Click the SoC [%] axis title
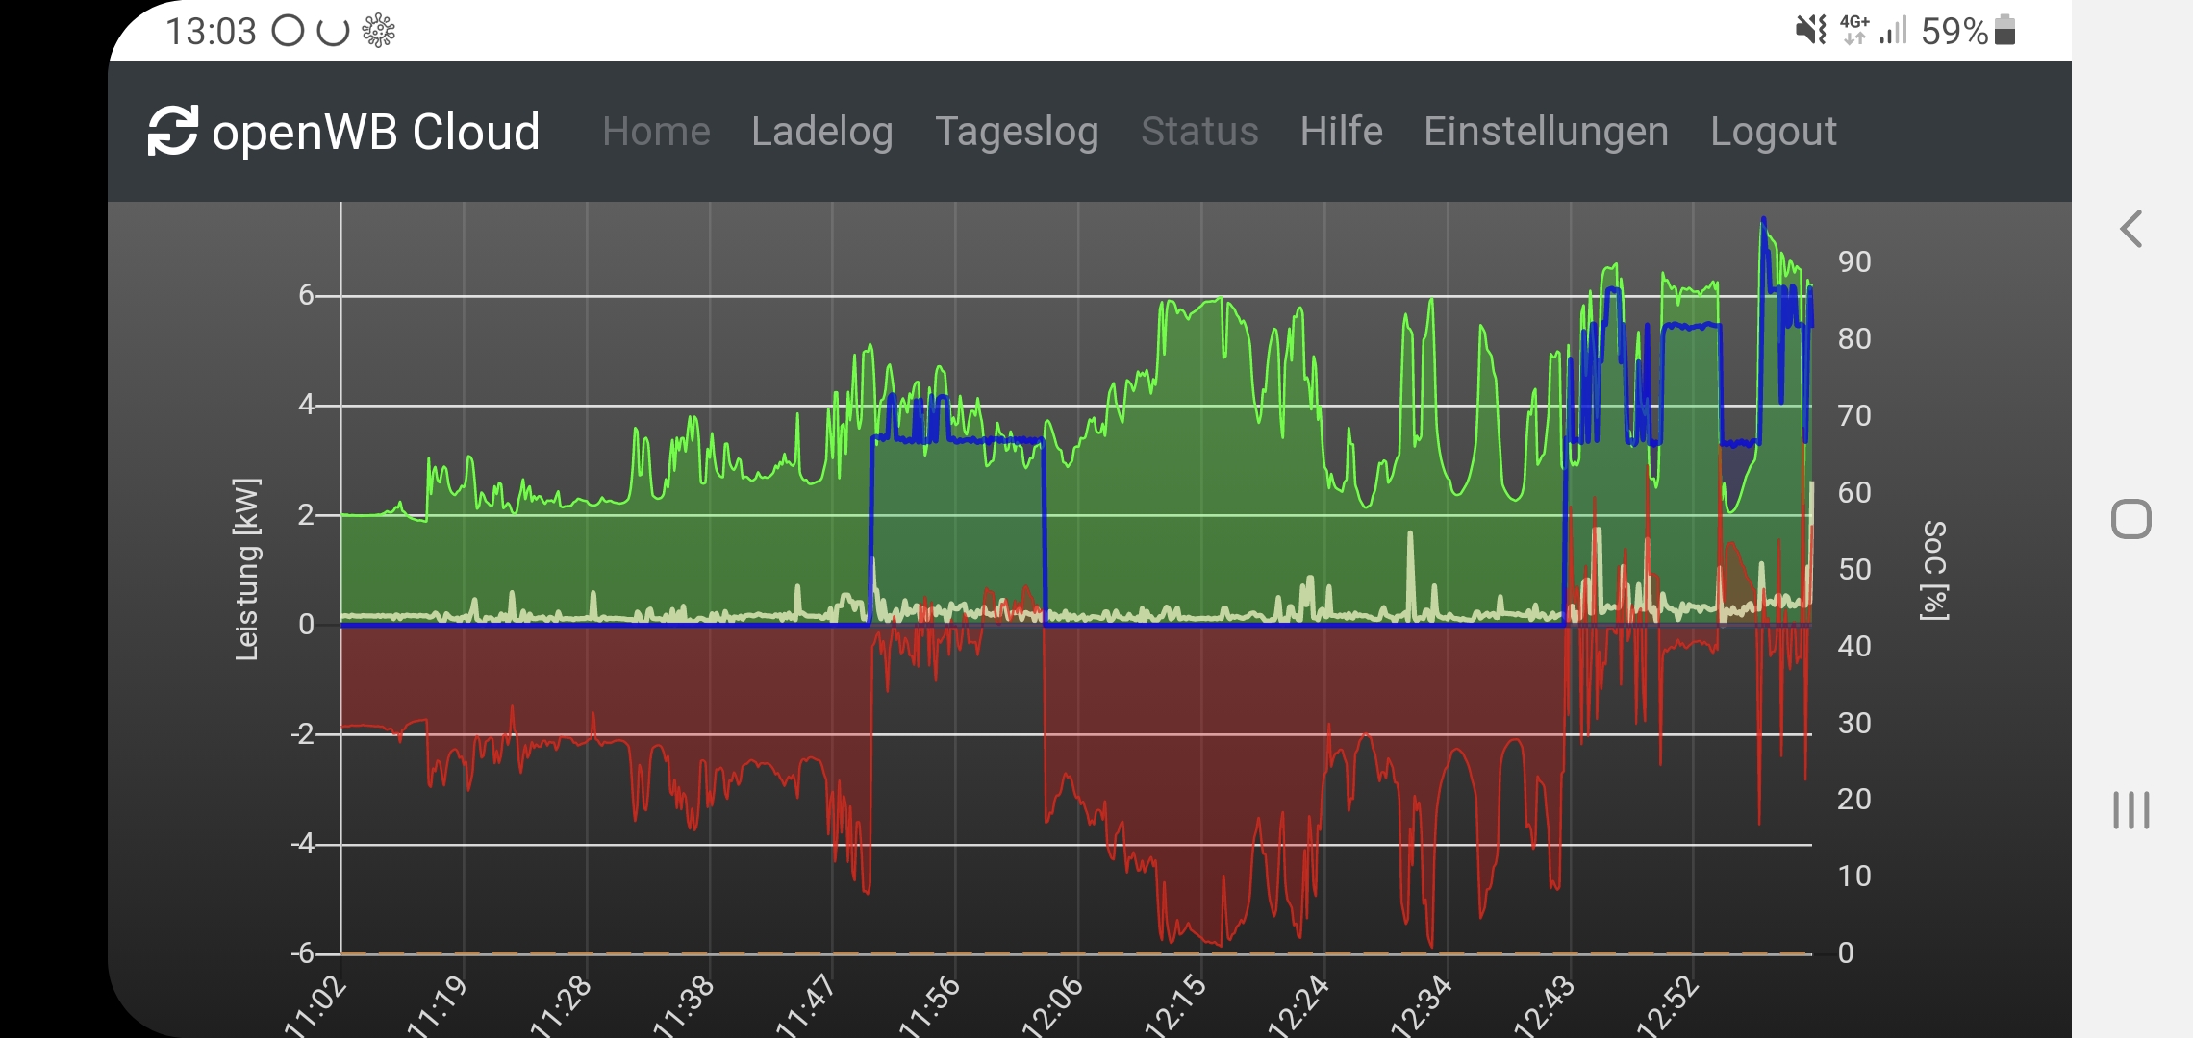Screen dimensions: 2193x1038 click(x=1934, y=571)
